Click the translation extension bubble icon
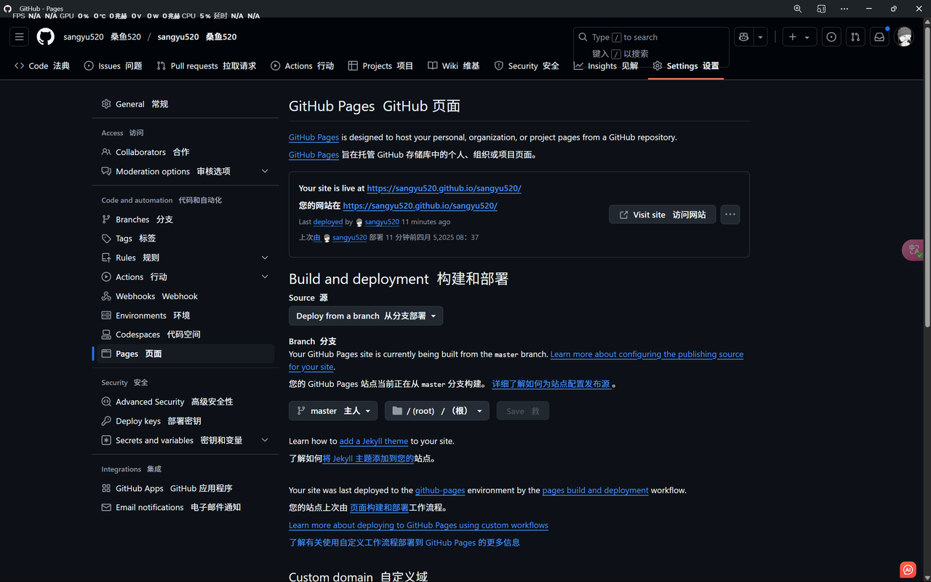Screen dimensions: 931x582 (913, 250)
